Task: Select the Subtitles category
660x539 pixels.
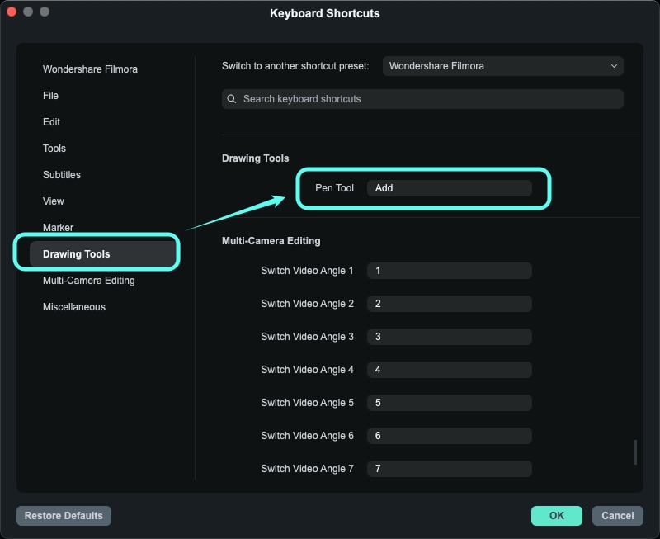Action: (62, 174)
